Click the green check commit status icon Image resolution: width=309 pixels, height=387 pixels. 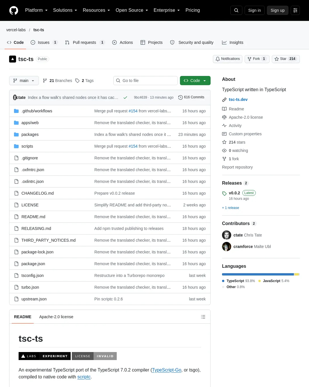pyautogui.click(x=125, y=97)
